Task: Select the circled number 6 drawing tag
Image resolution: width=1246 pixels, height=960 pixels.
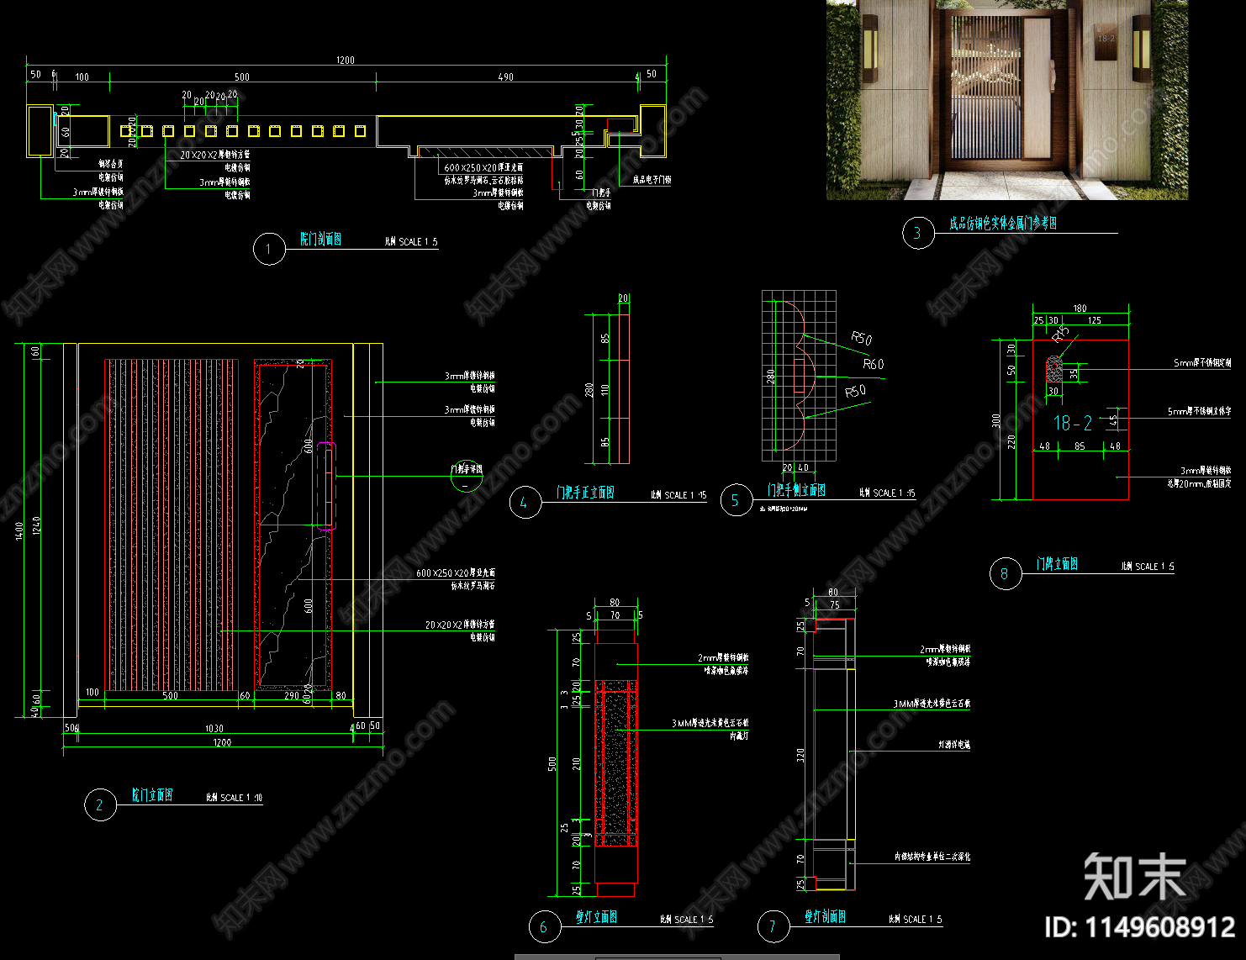Action: tap(545, 926)
